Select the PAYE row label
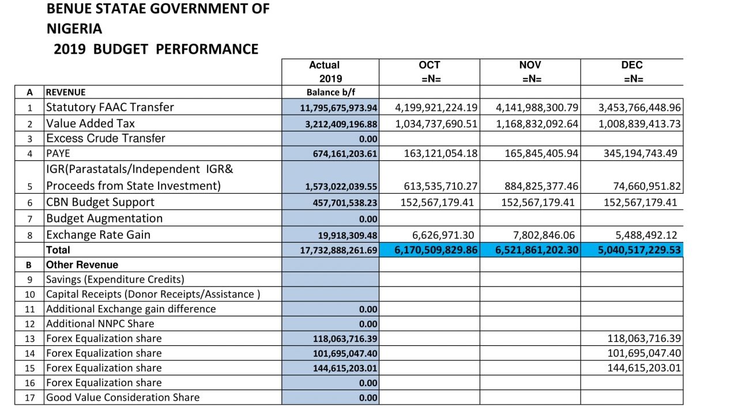The image size is (738, 415). point(58,154)
